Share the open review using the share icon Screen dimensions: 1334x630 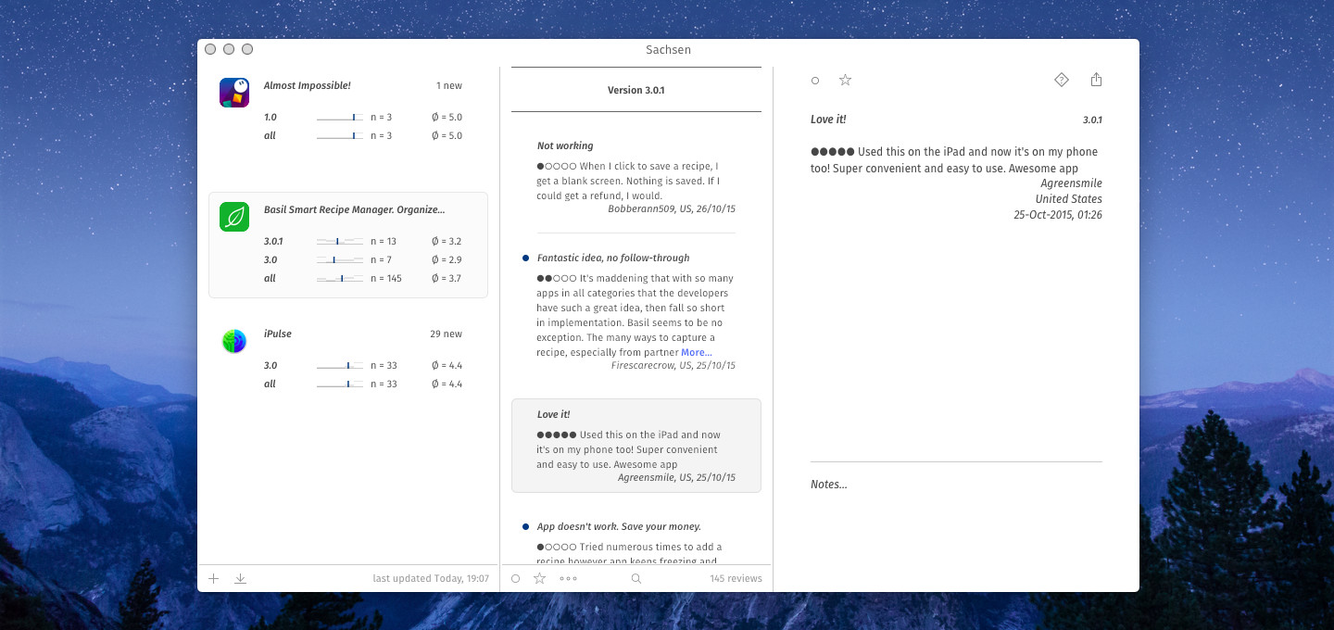tap(1096, 80)
